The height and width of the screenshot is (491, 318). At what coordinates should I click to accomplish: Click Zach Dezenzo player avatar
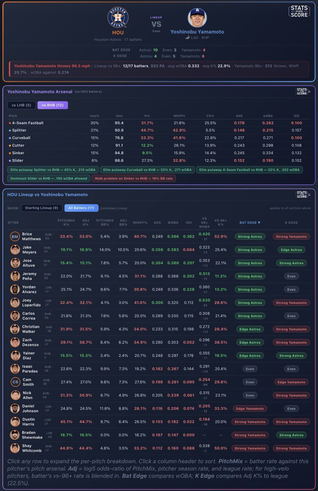point(15,342)
